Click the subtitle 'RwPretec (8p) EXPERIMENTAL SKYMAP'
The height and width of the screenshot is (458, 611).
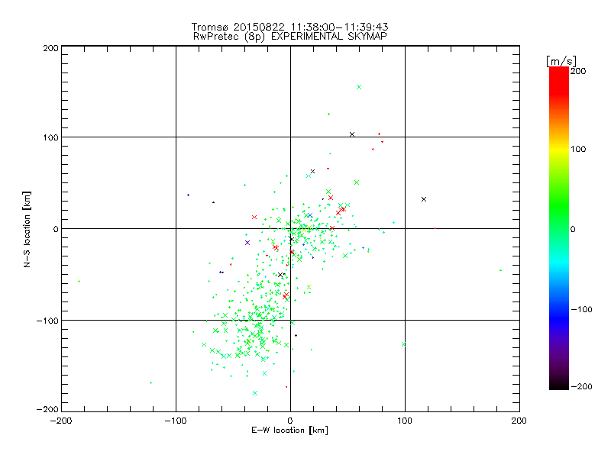tap(290, 36)
